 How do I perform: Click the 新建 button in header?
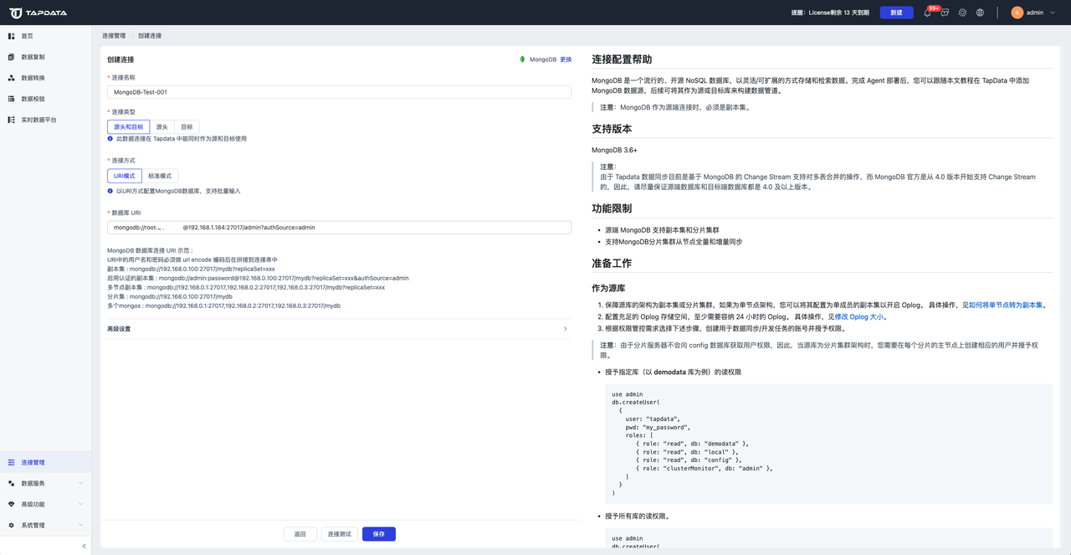pos(896,13)
